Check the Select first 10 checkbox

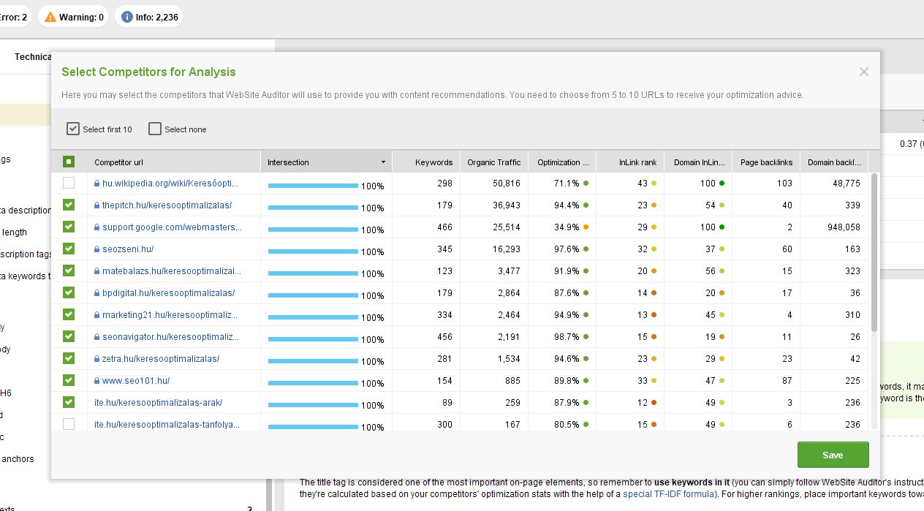click(72, 129)
